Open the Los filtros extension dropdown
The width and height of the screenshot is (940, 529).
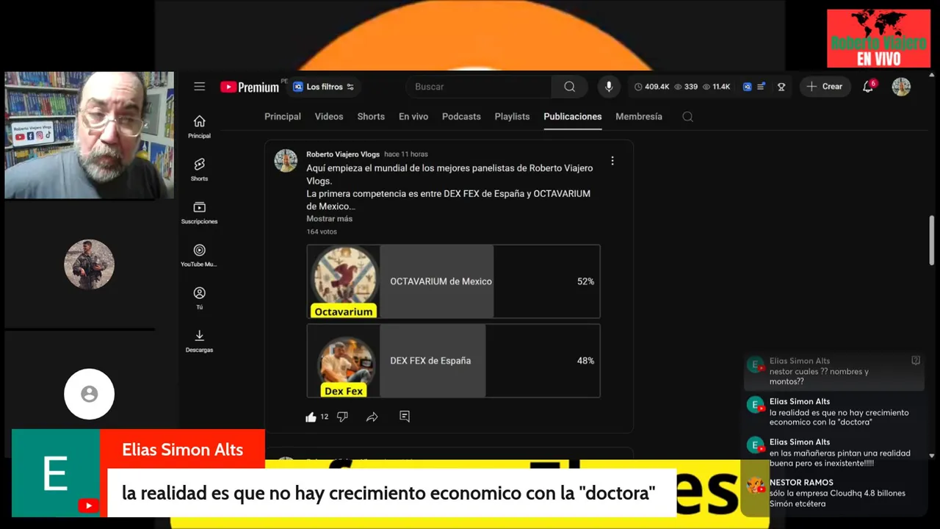323,87
